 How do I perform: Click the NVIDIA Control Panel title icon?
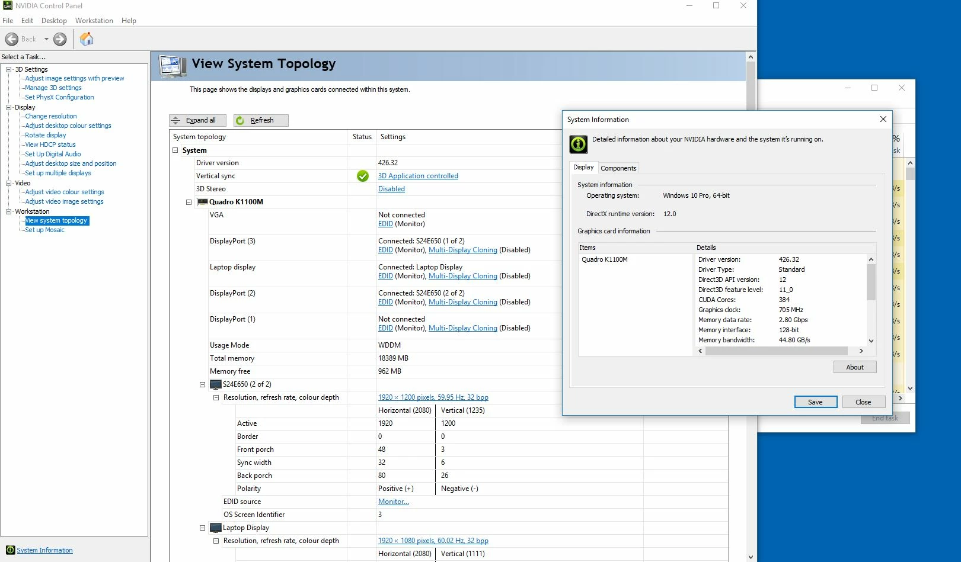tap(8, 6)
